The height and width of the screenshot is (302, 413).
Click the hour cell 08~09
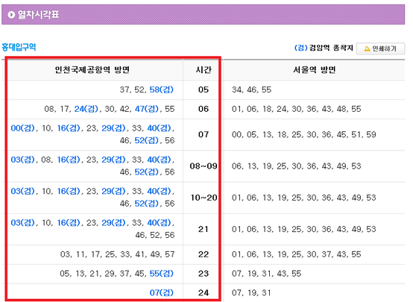(x=204, y=166)
